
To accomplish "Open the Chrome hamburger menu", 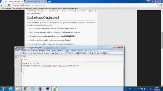I will tap(161, 5).
